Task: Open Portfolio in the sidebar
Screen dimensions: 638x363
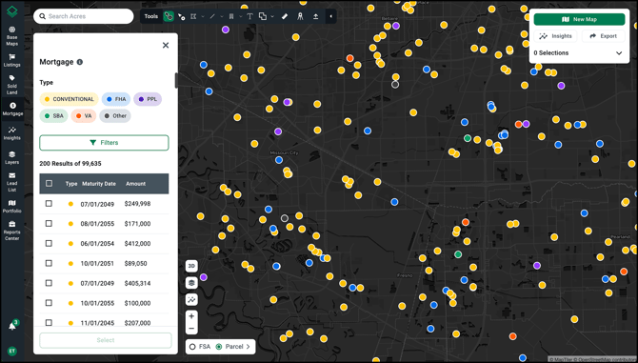Action: pos(11,207)
